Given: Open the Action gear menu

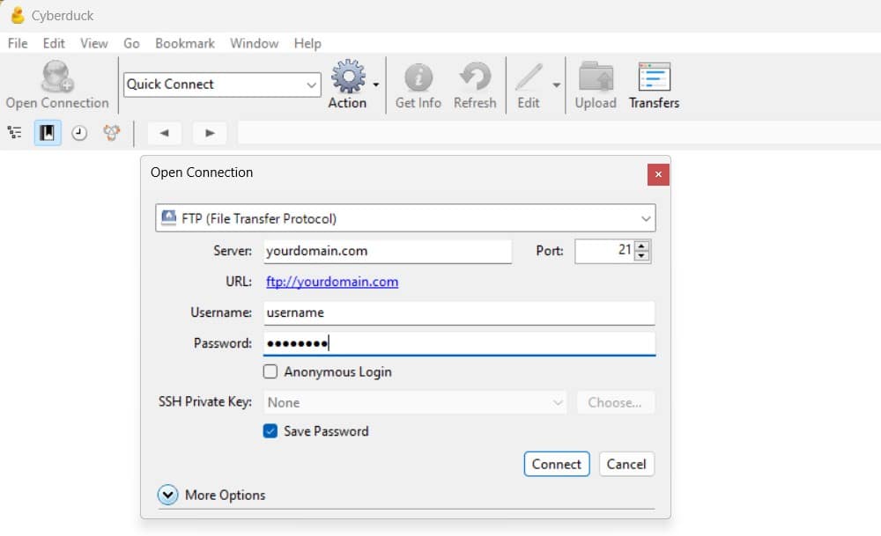Looking at the screenshot, I should [x=348, y=84].
